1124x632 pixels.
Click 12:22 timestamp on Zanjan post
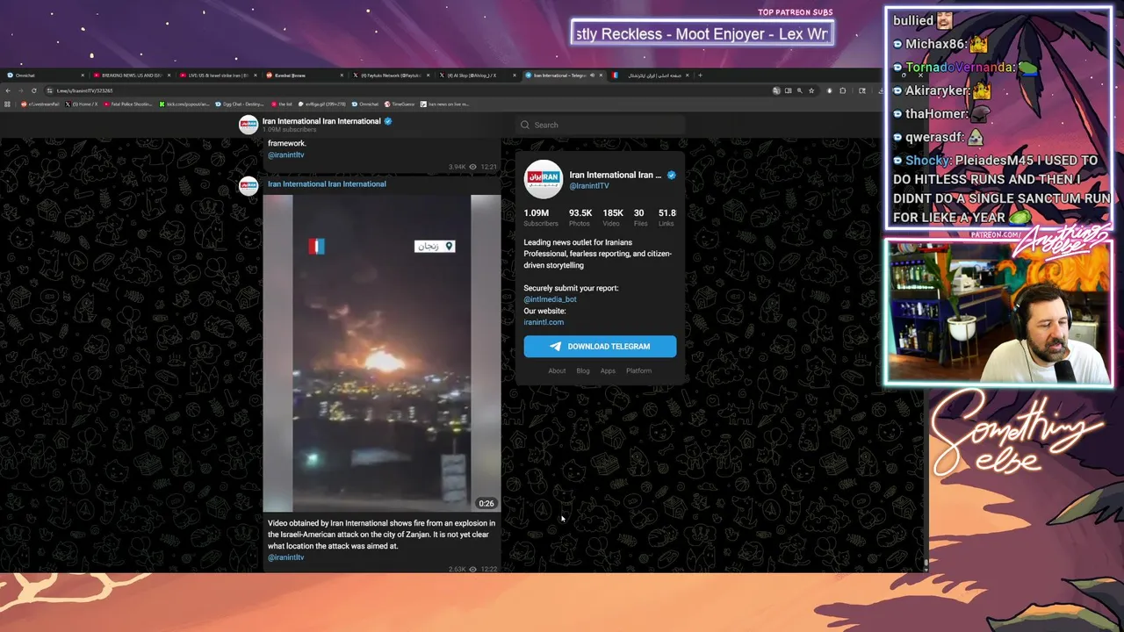point(489,570)
